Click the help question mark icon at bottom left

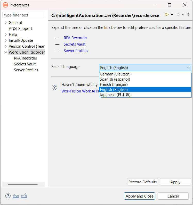click(x=8, y=196)
